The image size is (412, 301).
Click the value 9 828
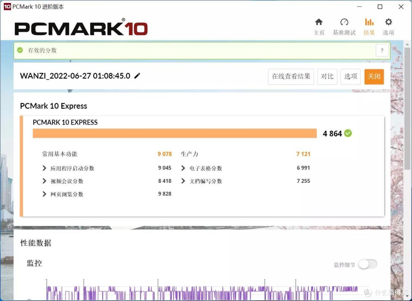tap(165, 194)
